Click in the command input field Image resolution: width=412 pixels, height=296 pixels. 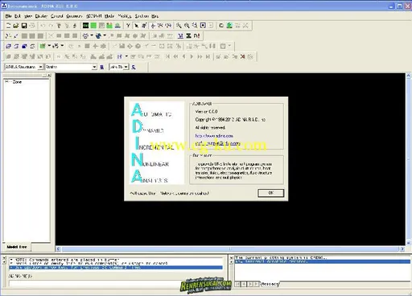116,283
